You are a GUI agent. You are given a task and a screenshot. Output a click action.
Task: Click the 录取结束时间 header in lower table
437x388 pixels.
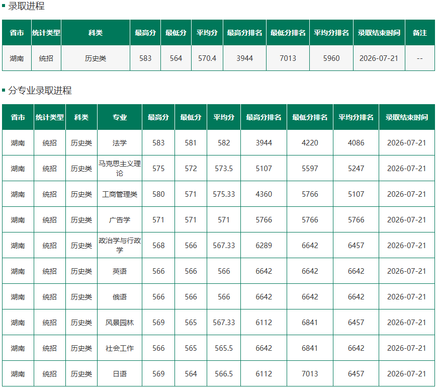pos(407,117)
